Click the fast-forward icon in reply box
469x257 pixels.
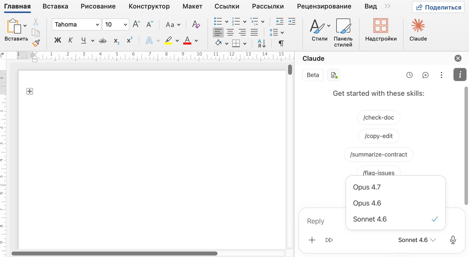point(329,240)
